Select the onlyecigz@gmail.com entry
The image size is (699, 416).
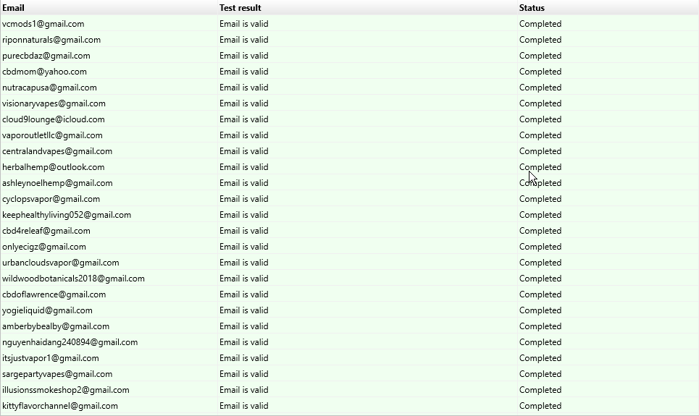point(44,247)
